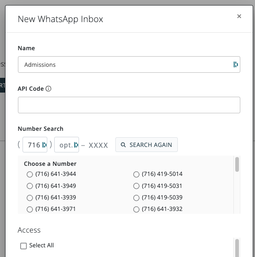Click the XXXX placeholder text
The height and width of the screenshot is (257, 255).
[x=98, y=145]
